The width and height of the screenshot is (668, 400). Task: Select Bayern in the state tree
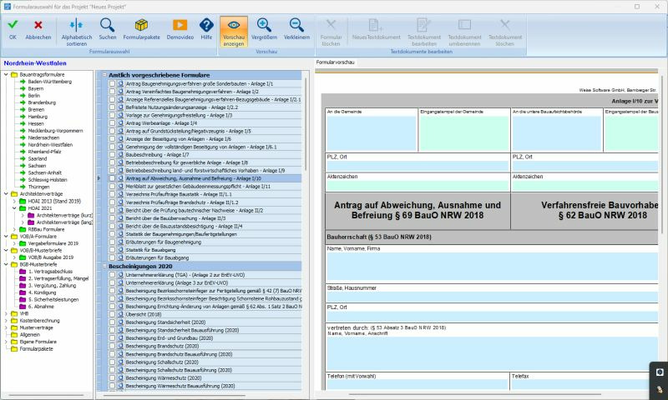click(x=35, y=88)
